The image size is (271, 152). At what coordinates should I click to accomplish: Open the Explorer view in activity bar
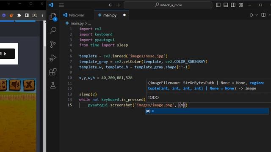53,17
